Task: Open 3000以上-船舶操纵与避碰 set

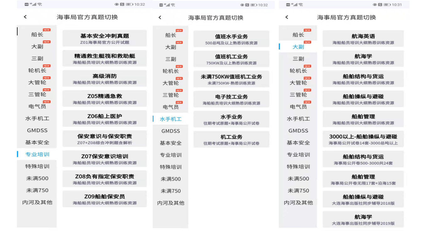Action: point(363,139)
